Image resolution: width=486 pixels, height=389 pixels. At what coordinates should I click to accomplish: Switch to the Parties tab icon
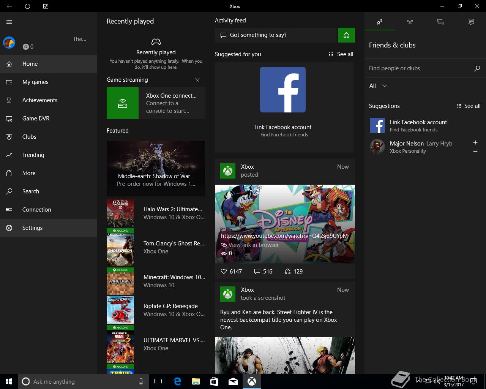pyautogui.click(x=410, y=22)
